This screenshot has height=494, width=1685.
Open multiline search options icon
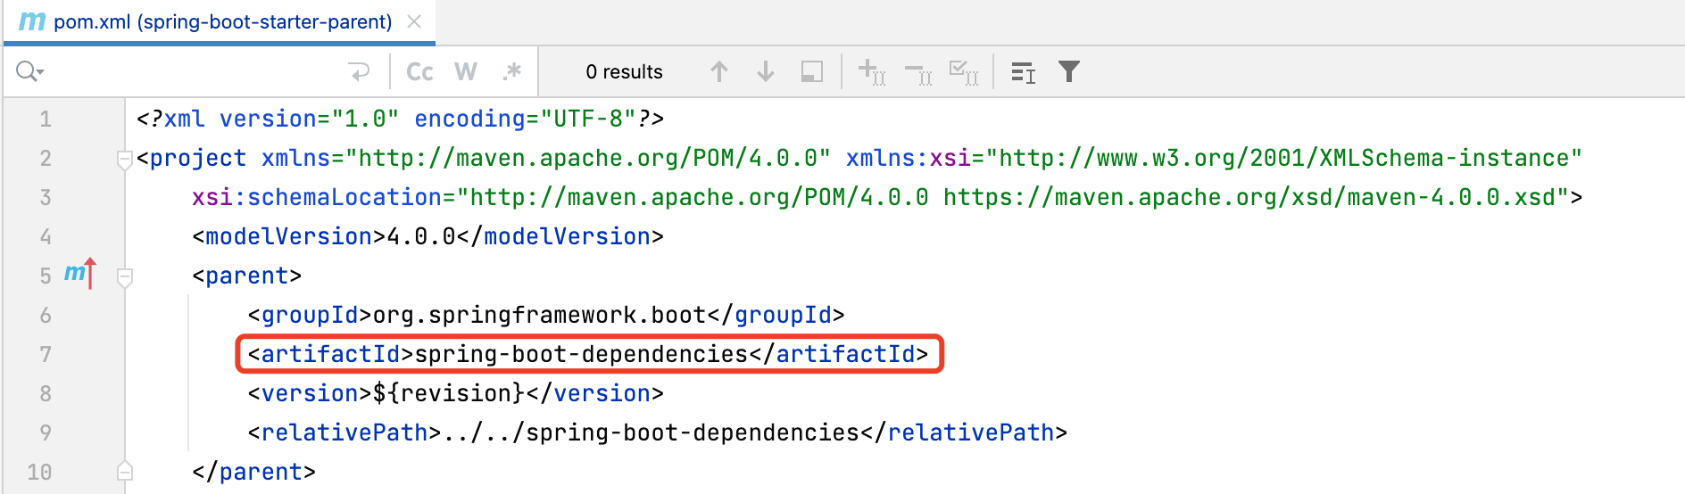click(1023, 72)
